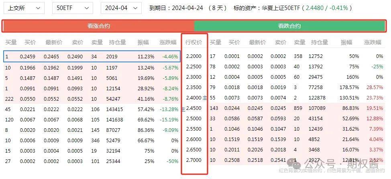This screenshot has height=179, width=391.
Task: Open the 上交所 exchange dropdown
Action: pos(24,8)
